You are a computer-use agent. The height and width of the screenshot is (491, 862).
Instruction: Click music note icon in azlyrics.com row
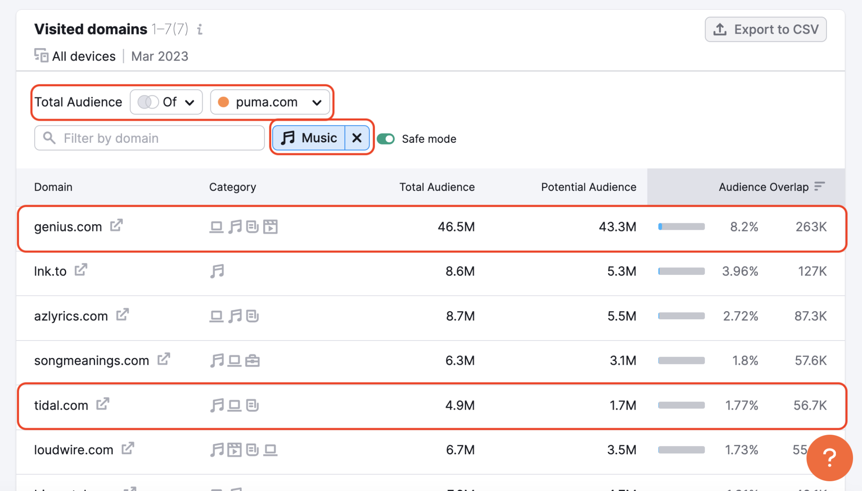point(235,316)
